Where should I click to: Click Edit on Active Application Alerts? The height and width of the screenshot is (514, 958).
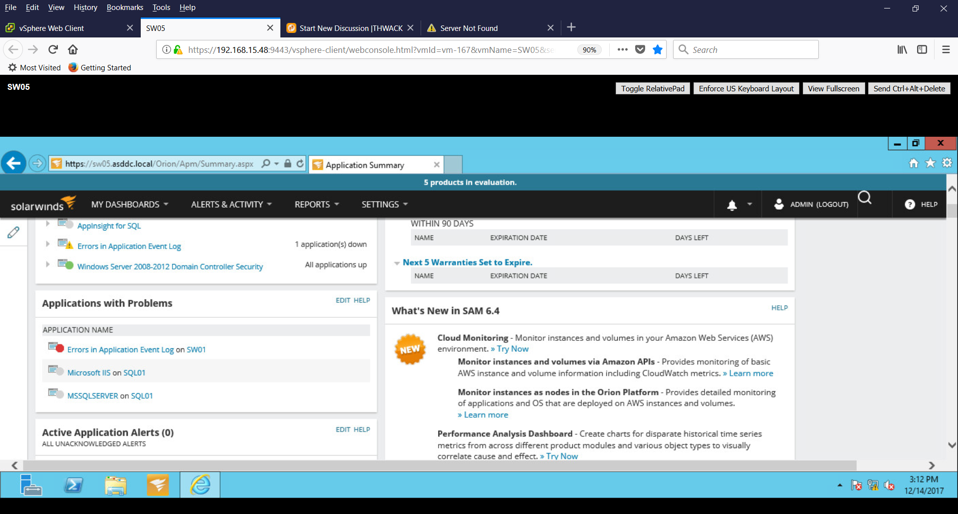pyautogui.click(x=343, y=430)
